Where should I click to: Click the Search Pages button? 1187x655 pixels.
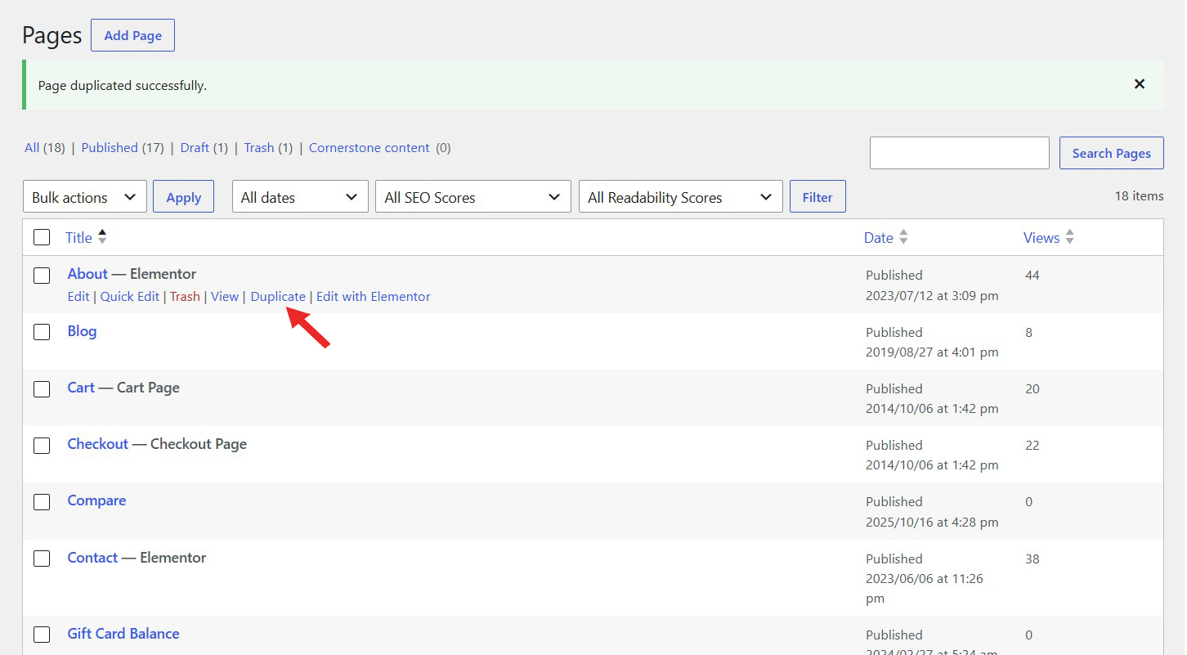tap(1112, 153)
